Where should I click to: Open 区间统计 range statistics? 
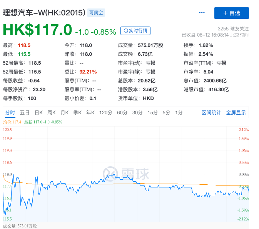(211, 112)
